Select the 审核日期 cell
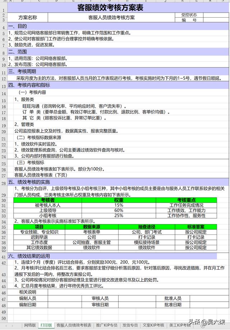230x330 pixels. [100, 305]
